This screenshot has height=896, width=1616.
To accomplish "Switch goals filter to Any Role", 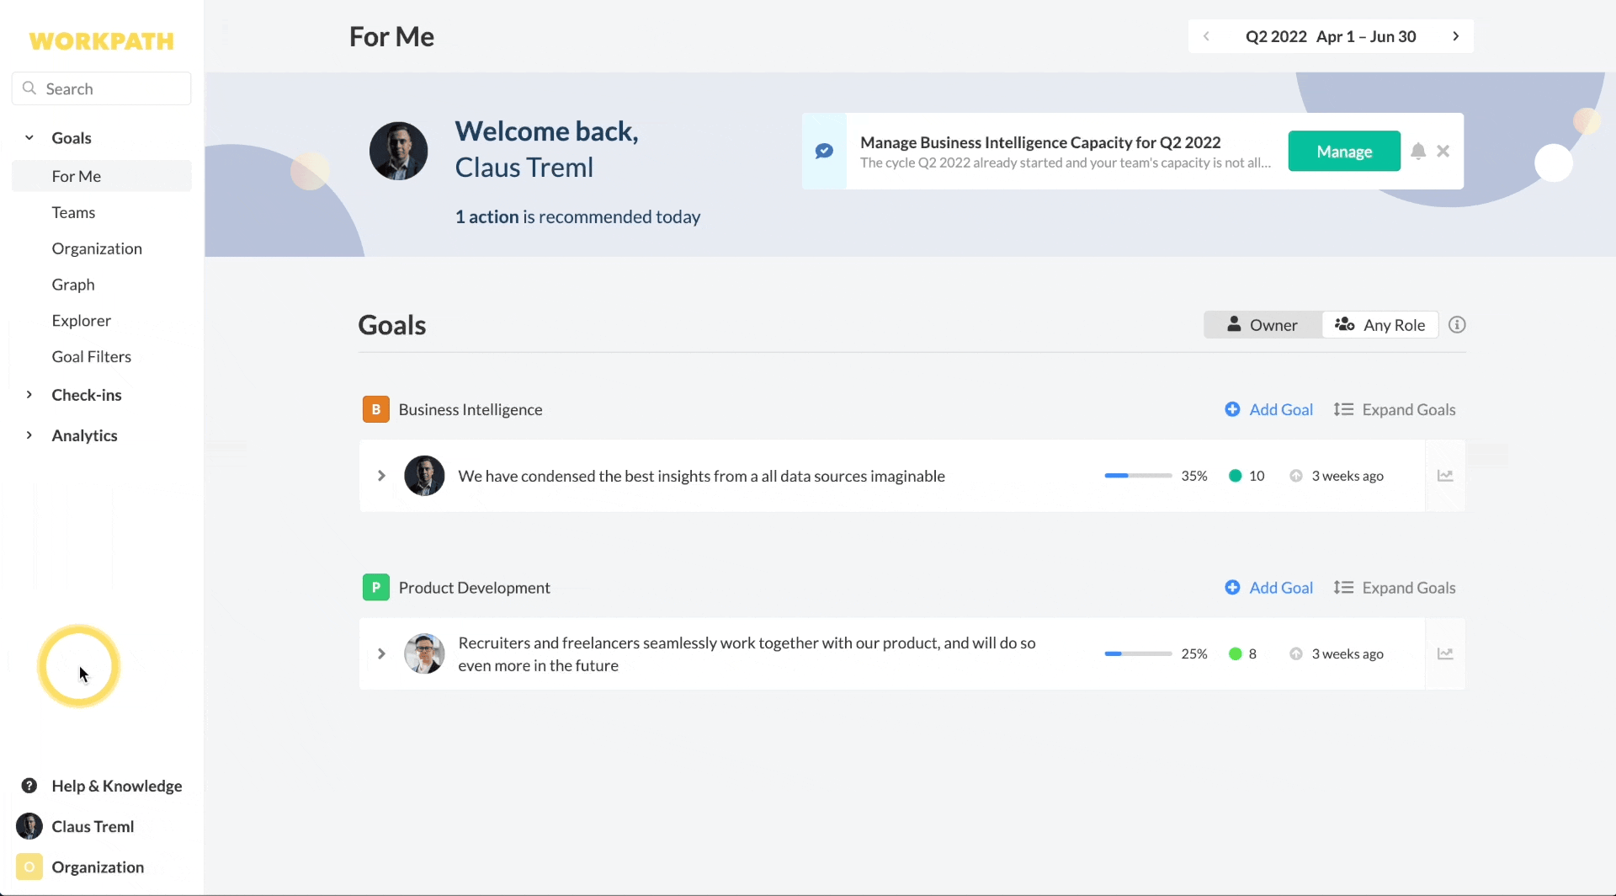I will [x=1380, y=325].
